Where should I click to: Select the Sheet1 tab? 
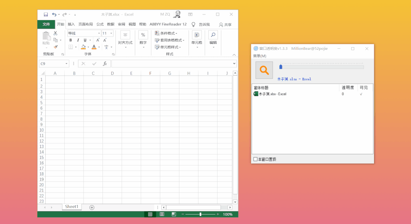(72, 207)
